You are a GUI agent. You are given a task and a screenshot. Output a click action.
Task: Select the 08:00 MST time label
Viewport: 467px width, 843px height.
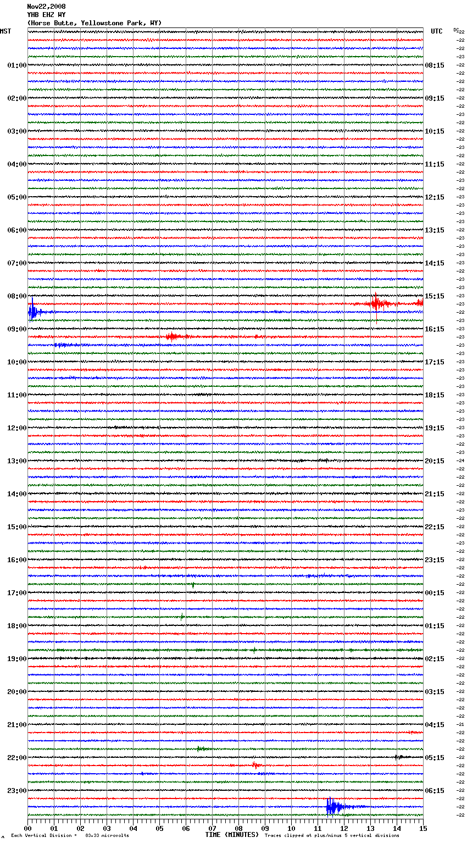coord(17,296)
